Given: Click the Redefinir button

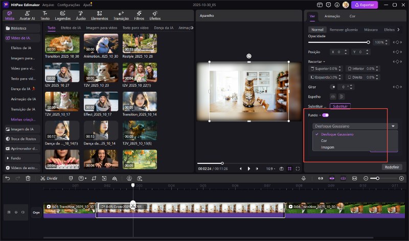Looking at the screenshot, I should [392, 167].
